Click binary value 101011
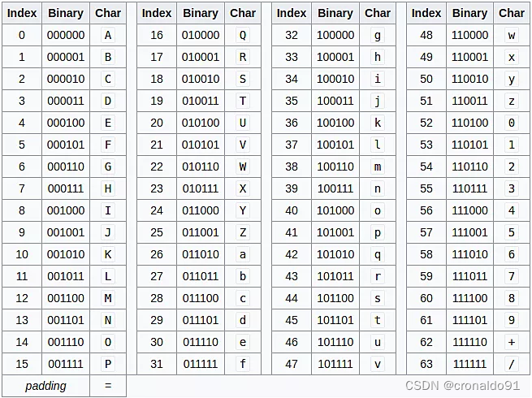The width and height of the screenshot is (532, 398). point(335,276)
